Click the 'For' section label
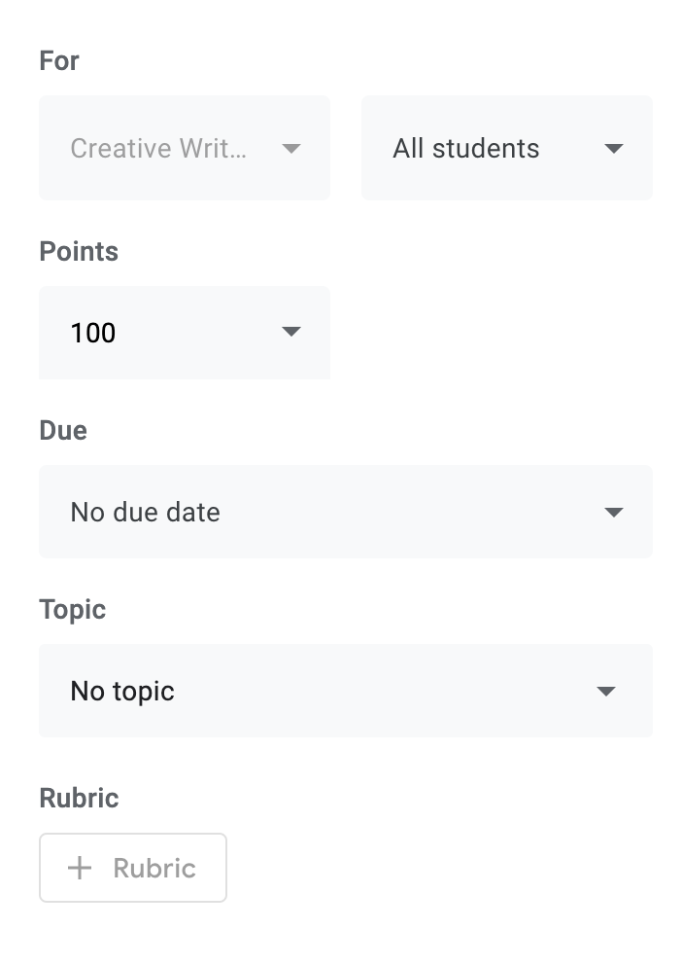The height and width of the screenshot is (965, 682). click(59, 60)
